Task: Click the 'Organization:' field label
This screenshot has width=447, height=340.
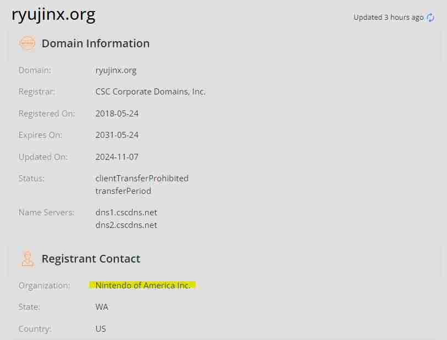Action: [x=44, y=286]
